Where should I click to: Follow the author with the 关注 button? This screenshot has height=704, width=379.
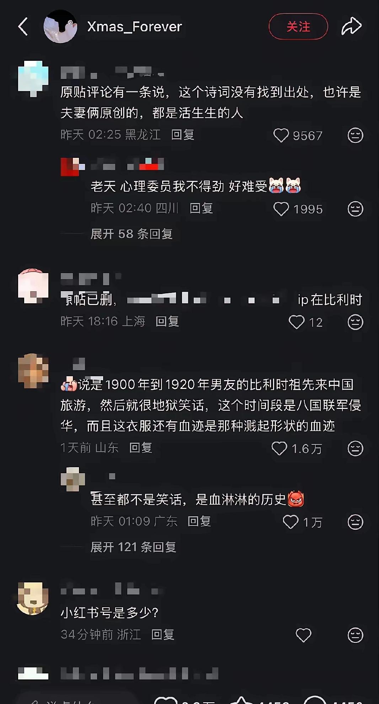[x=298, y=27]
